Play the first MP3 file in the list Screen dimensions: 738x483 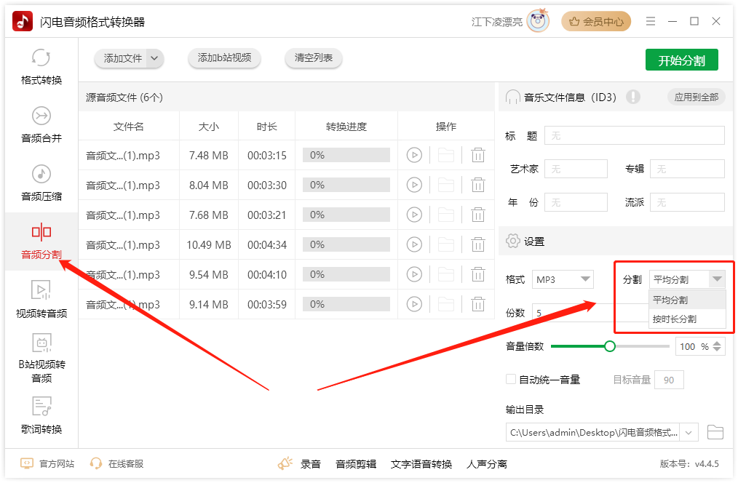(x=415, y=155)
